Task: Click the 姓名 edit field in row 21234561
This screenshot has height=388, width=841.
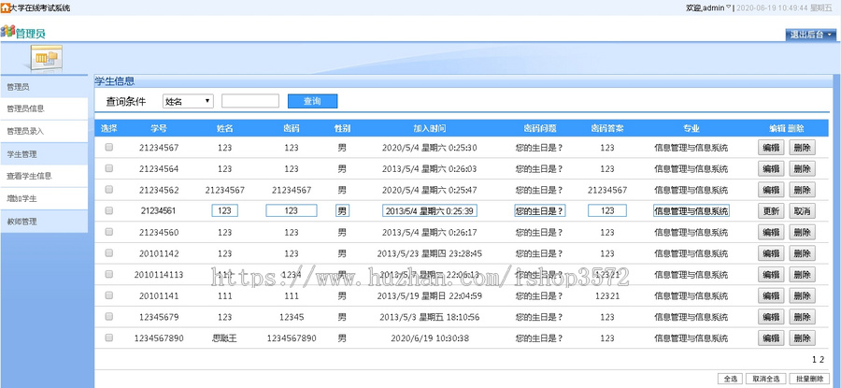Action: (224, 211)
